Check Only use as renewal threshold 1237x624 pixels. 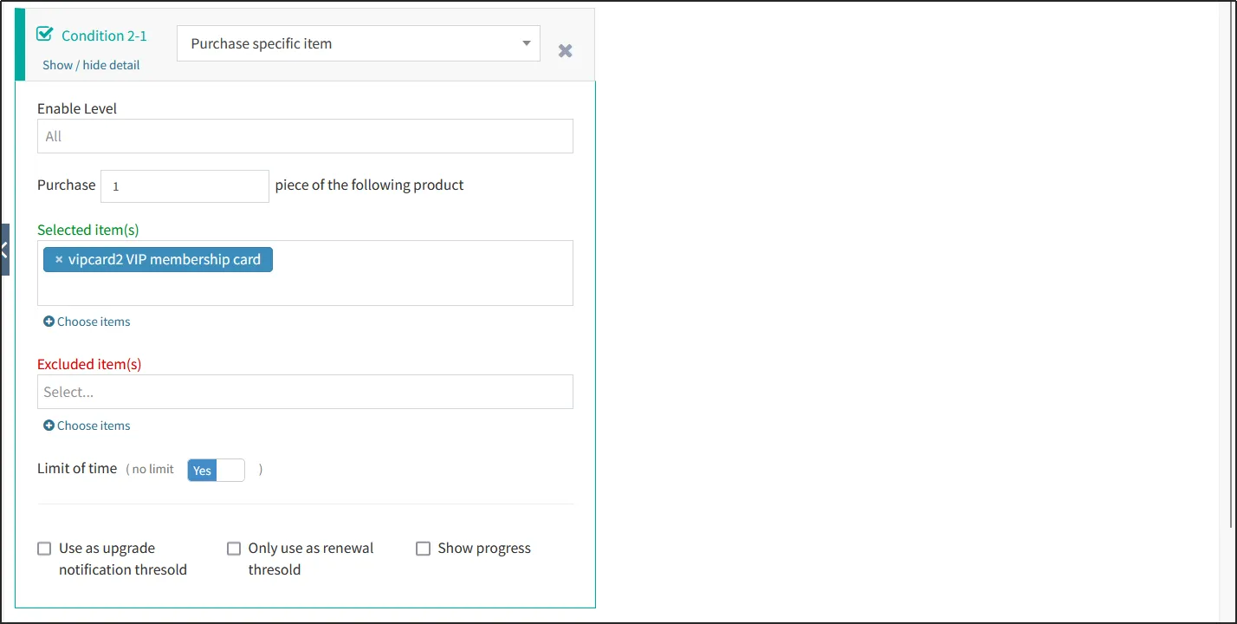coord(234,549)
